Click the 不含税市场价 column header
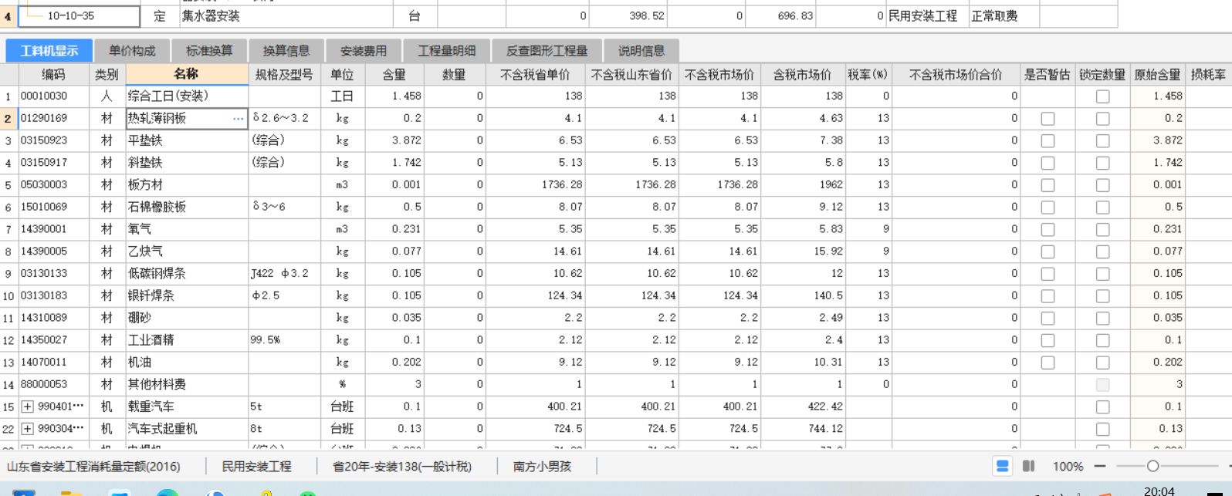1232x496 pixels. [719, 74]
